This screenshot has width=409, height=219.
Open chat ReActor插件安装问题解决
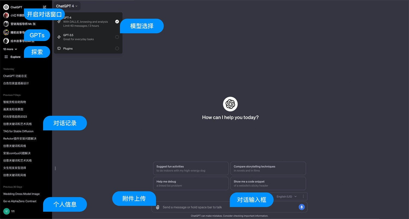pyautogui.click(x=20, y=139)
